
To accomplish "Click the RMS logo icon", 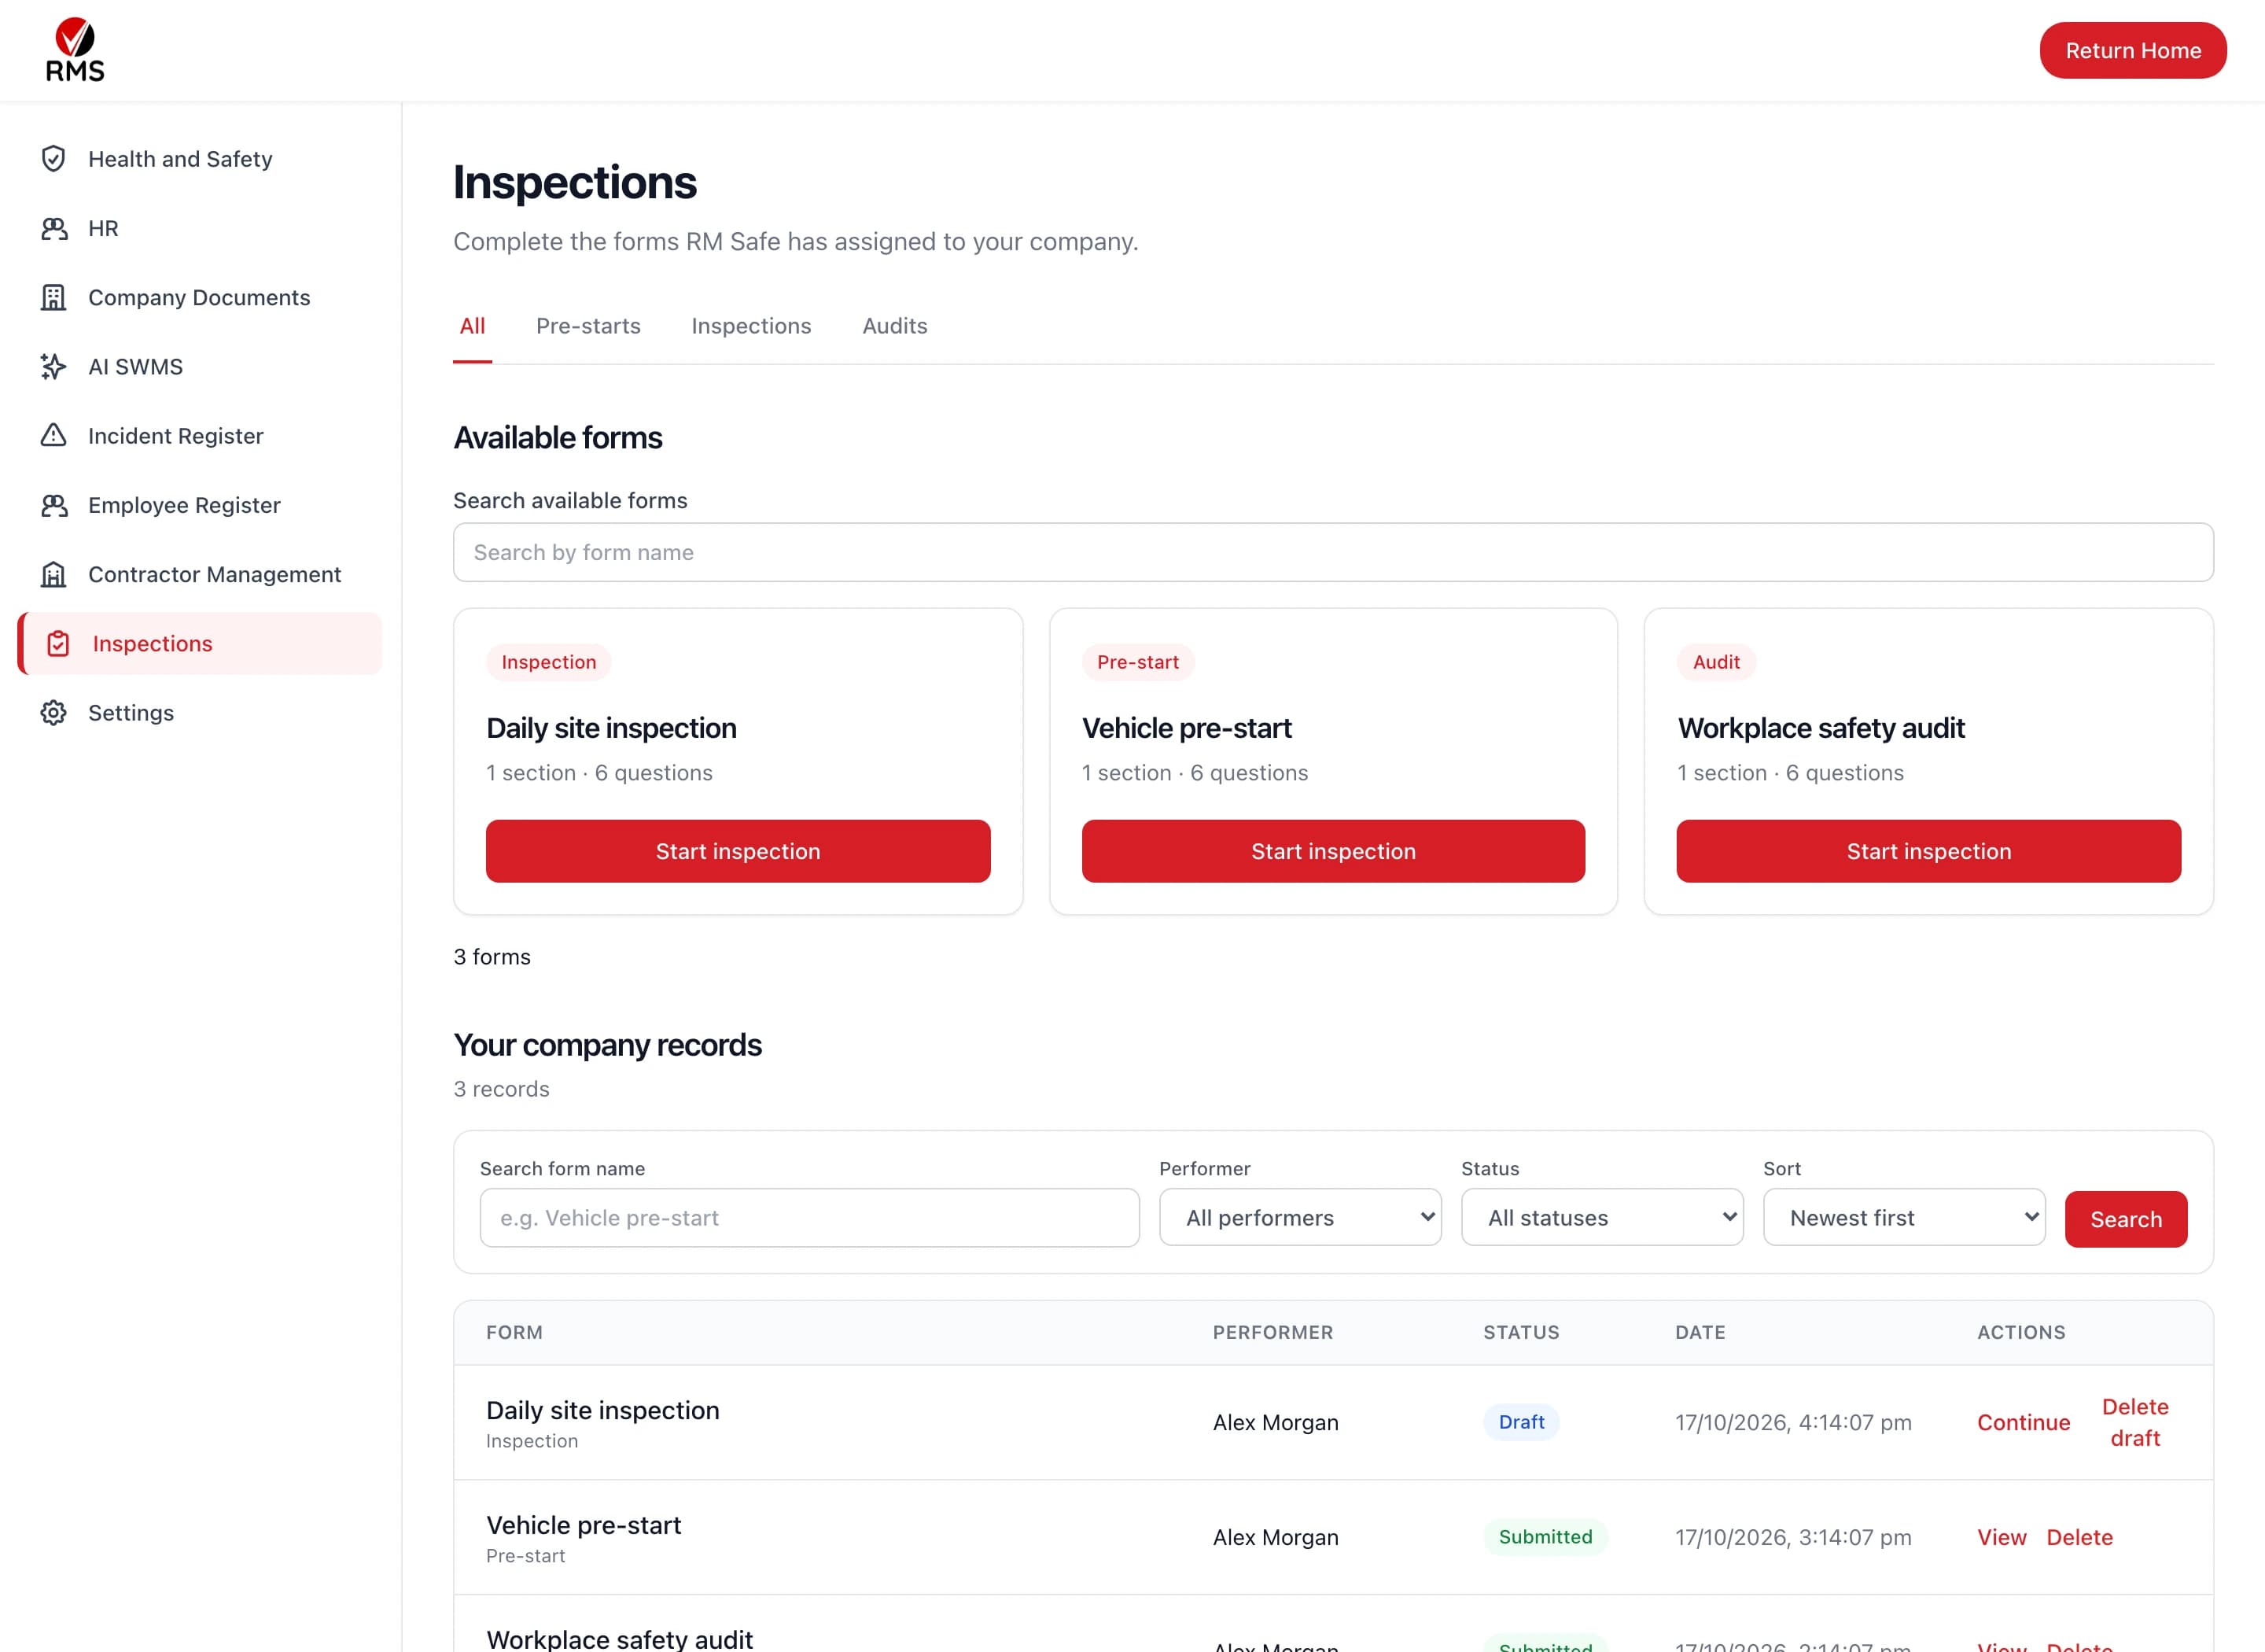I will coord(75,49).
